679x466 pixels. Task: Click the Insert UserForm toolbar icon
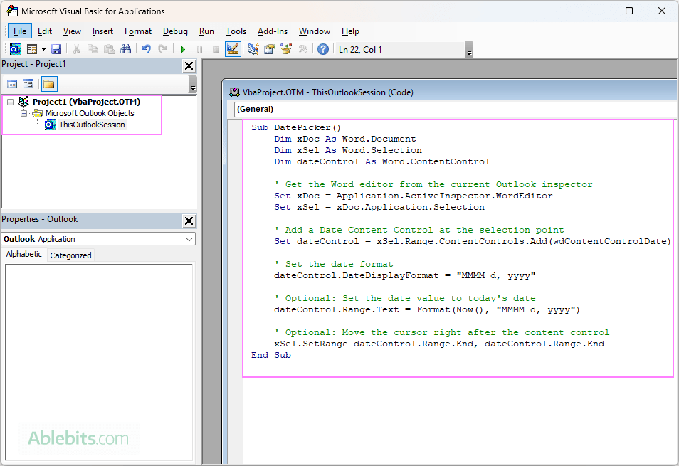pos(32,49)
